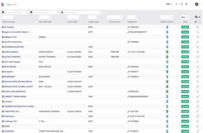Open State filter dropdown above État column
Viewport: 203px width, 133px height.
185,17
